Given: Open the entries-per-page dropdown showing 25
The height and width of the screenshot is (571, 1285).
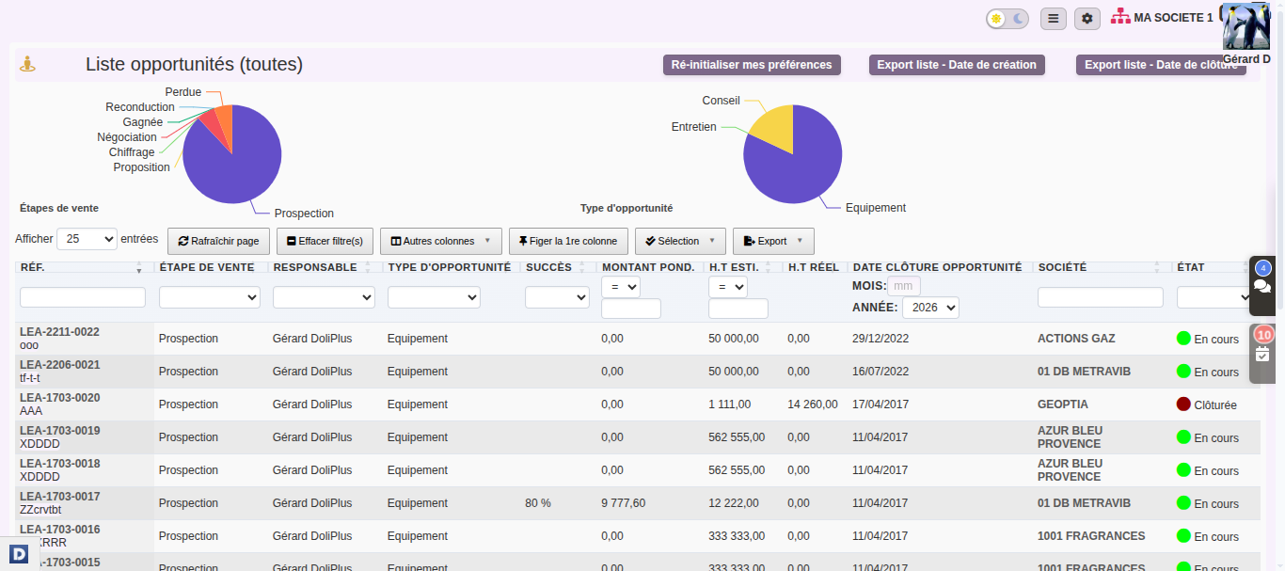Looking at the screenshot, I should pos(87,239).
